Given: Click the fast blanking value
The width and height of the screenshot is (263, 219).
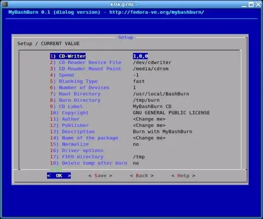Looking at the screenshot, I should click(139, 81).
